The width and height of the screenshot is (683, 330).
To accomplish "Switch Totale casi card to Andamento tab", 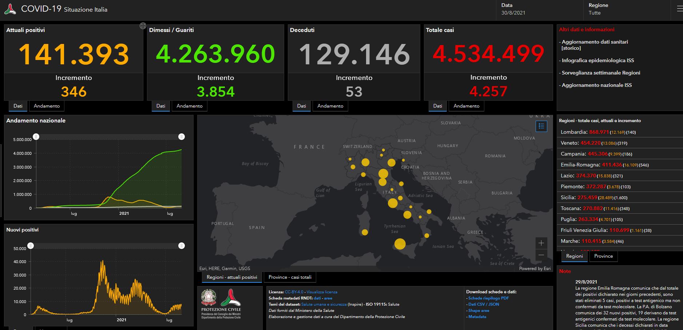I will pos(466,106).
